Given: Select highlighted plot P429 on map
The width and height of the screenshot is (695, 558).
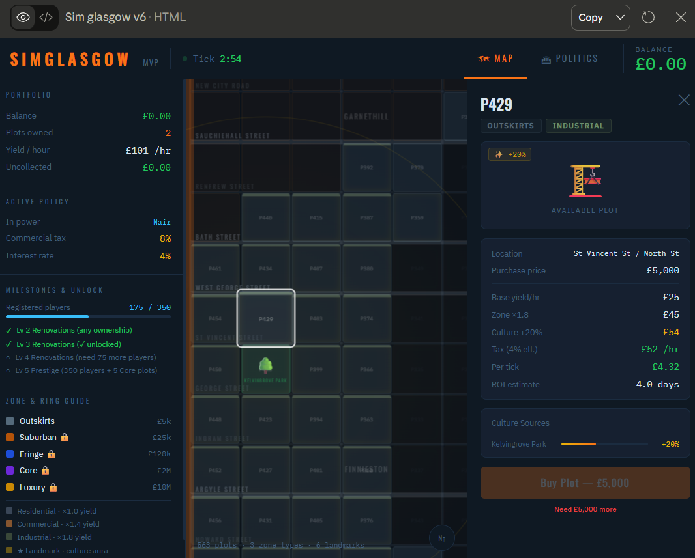Looking at the screenshot, I should pyautogui.click(x=266, y=318).
